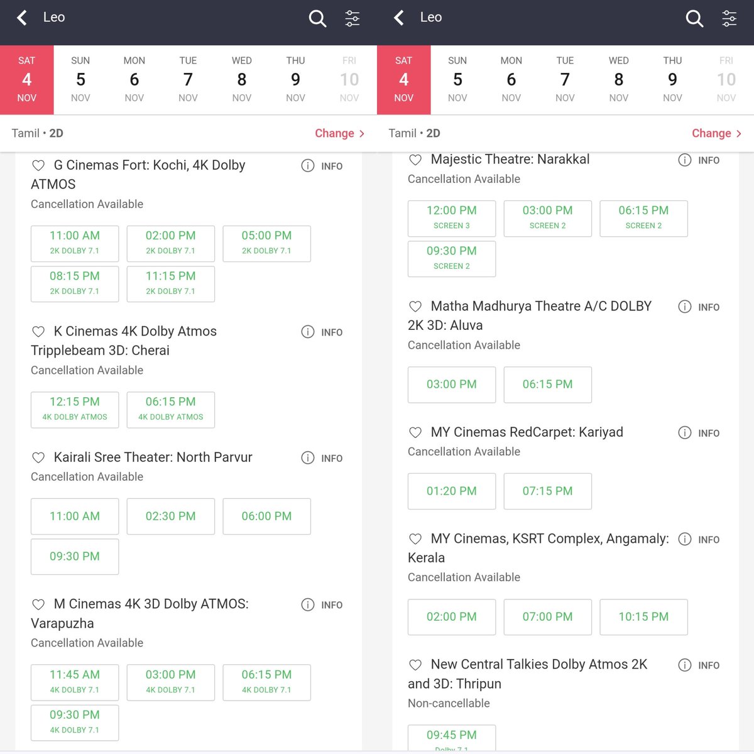Book 09:30 PM Screen 2 at Majestic

pos(452,259)
